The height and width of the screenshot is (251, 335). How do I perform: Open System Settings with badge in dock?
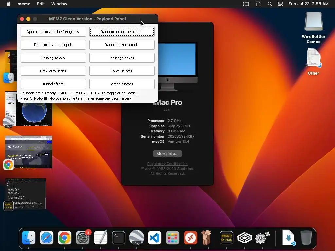pos(83,238)
